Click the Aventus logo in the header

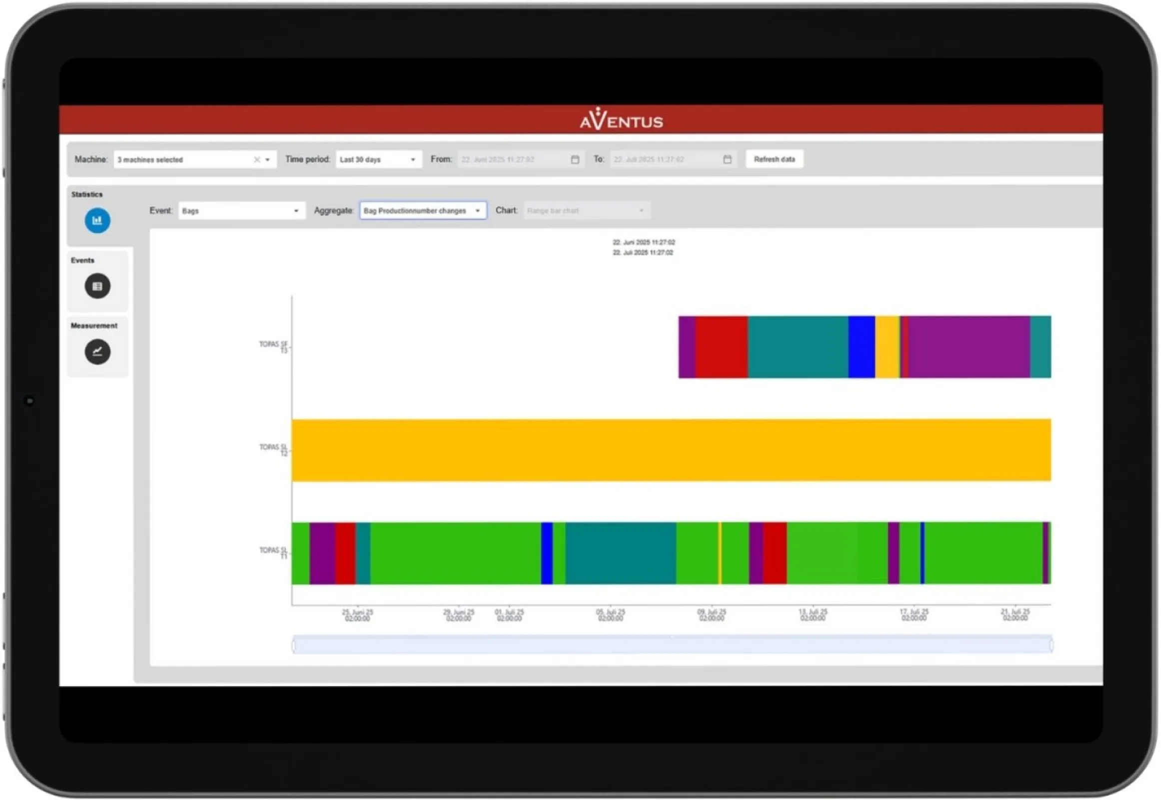pos(621,119)
